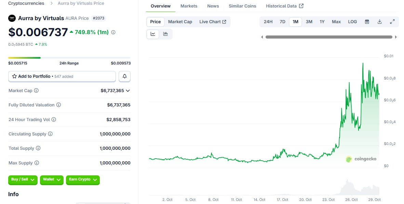Click the chart download icon
404x204 pixels.
tap(379, 21)
